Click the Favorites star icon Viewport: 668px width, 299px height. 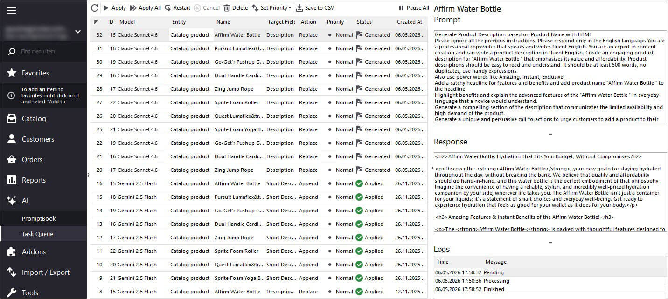click(12, 73)
